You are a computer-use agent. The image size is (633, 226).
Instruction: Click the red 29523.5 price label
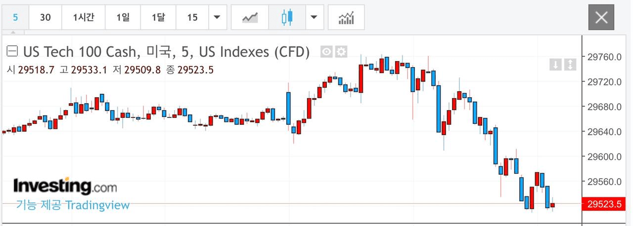[x=604, y=204]
